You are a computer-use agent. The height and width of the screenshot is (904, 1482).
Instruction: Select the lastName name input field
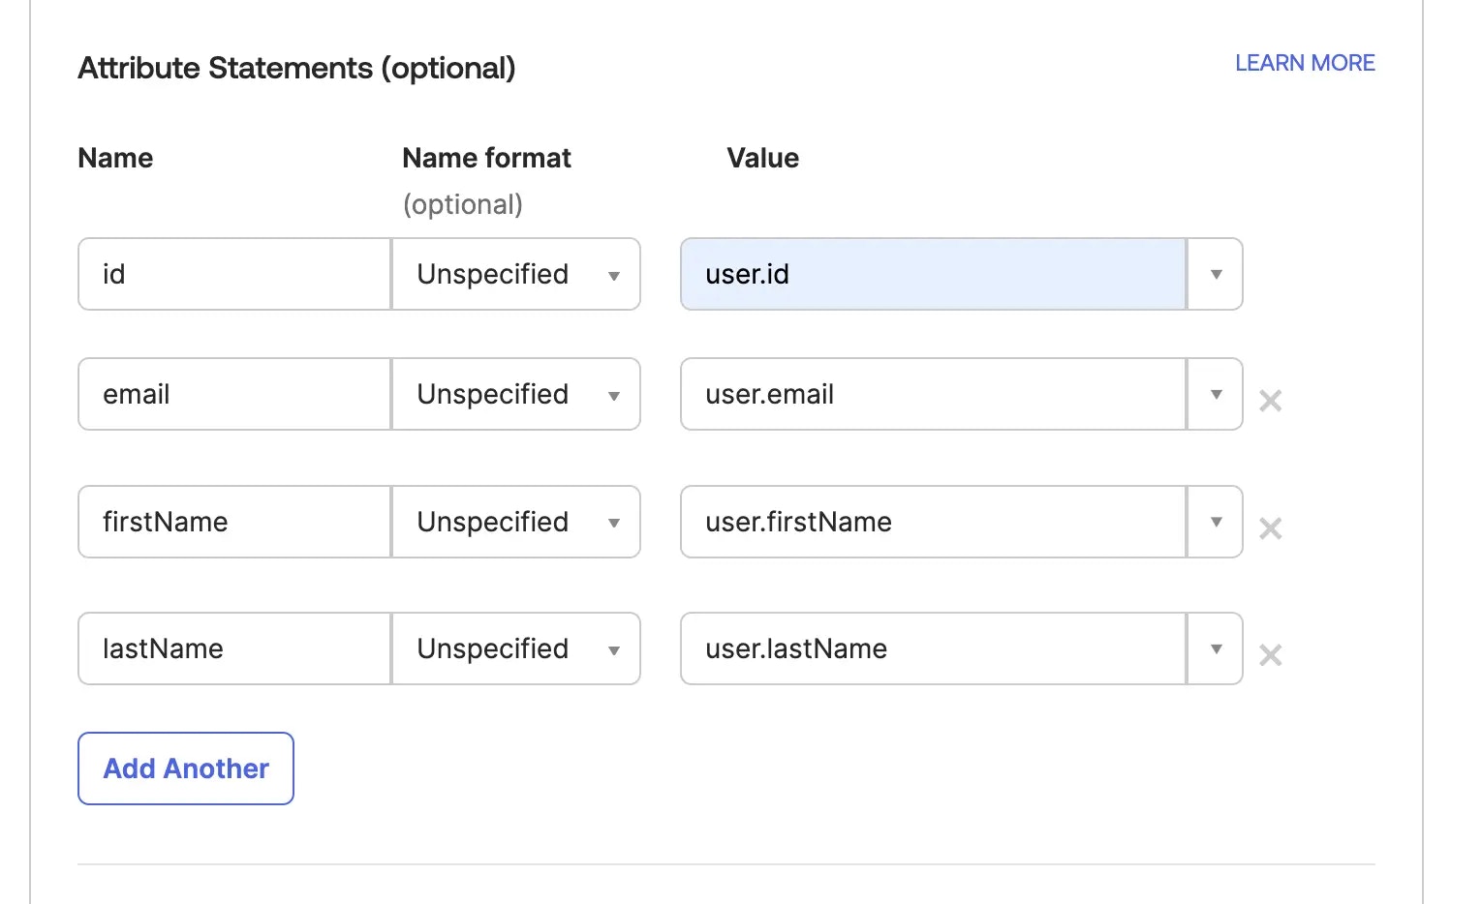tap(234, 648)
